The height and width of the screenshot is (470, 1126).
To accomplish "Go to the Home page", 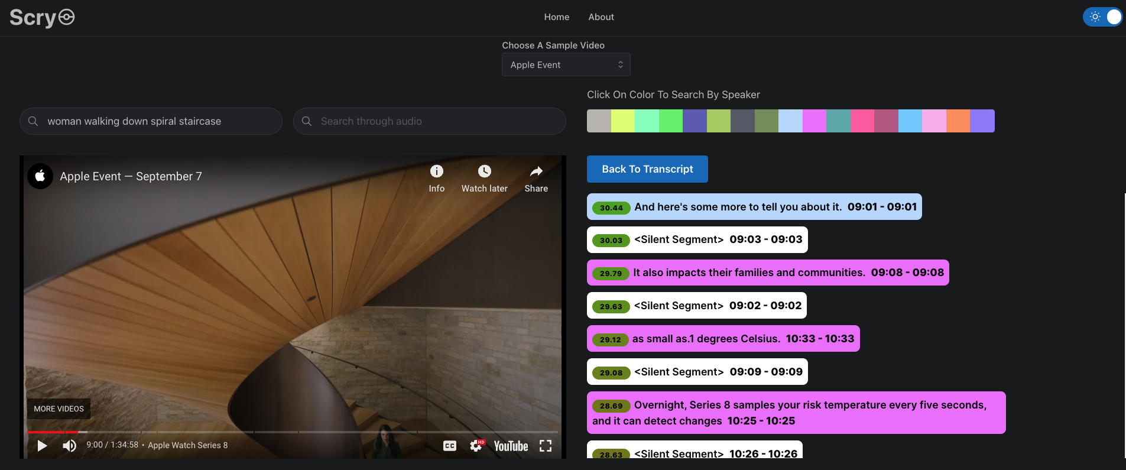I will [x=557, y=17].
